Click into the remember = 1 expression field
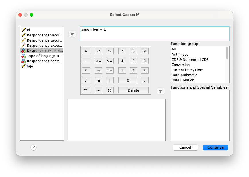 pos(155,34)
